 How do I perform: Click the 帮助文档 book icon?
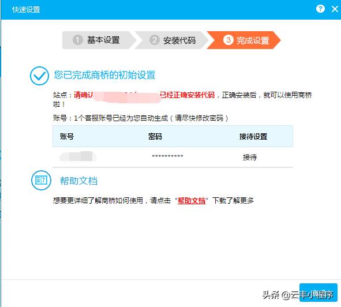[41, 180]
